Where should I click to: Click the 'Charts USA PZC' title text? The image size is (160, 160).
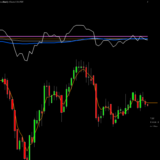(16, 2)
